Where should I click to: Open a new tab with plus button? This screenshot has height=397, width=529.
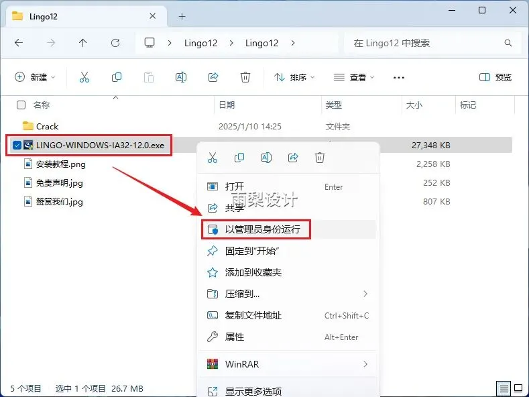click(182, 16)
